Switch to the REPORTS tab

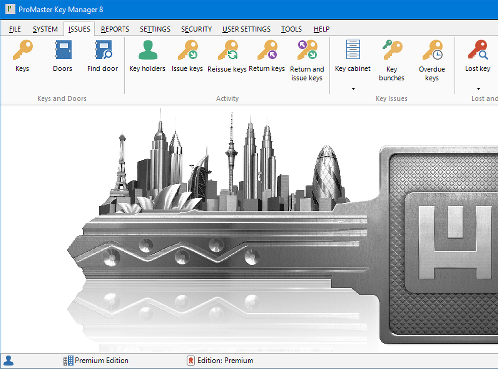115,29
